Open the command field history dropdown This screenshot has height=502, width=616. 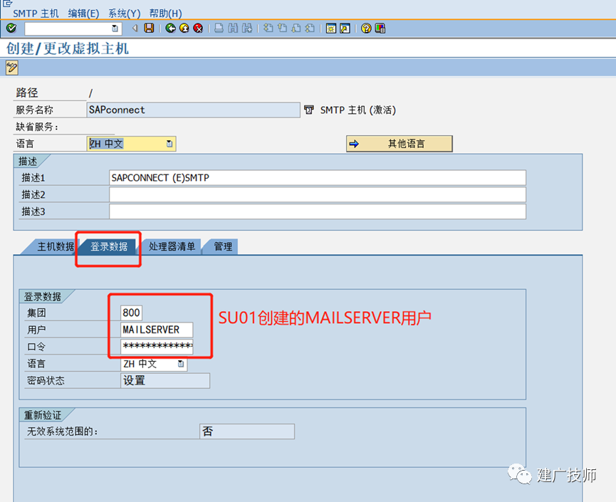(x=115, y=28)
